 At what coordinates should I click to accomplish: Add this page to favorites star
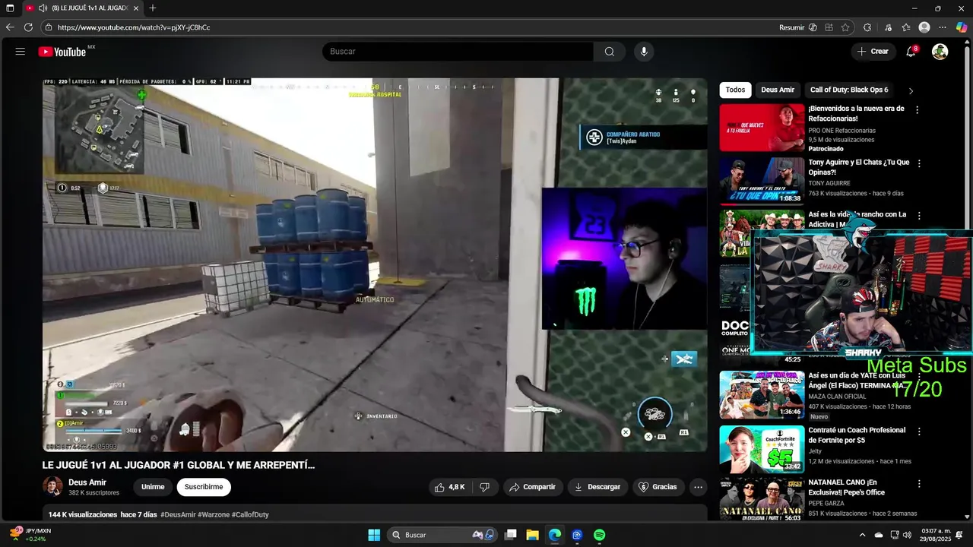pos(845,27)
